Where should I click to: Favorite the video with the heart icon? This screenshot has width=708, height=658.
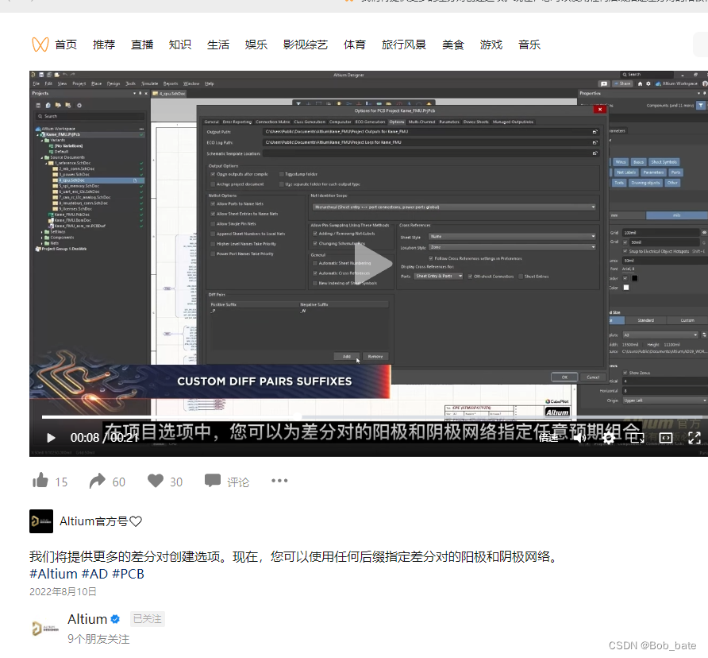coord(156,480)
